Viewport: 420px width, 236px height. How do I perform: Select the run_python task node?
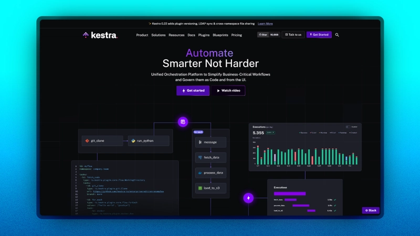148,141
